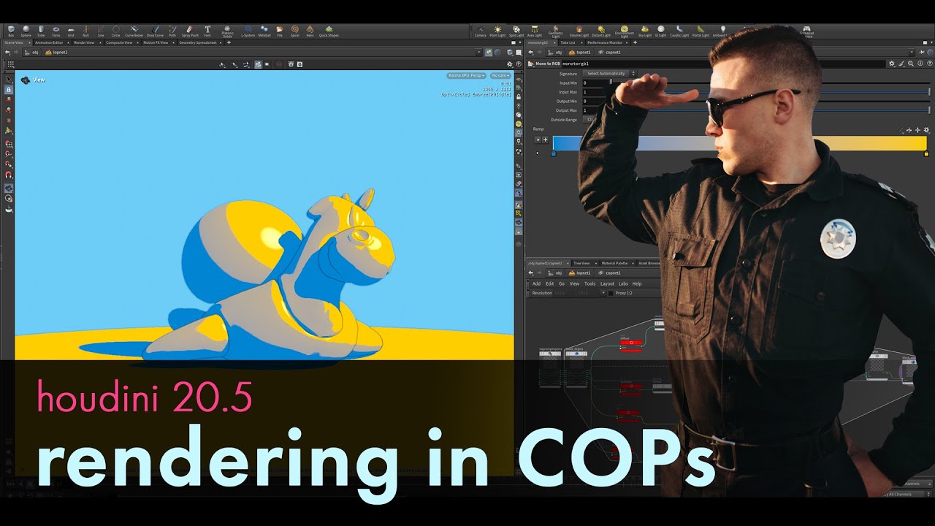Image resolution: width=935 pixels, height=526 pixels.
Task: Click the yellow ramp color marker
Action: pyautogui.click(x=926, y=154)
